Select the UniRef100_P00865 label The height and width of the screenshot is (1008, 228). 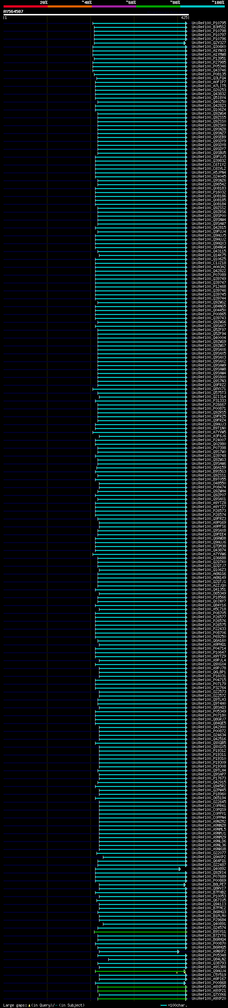[208, 314]
